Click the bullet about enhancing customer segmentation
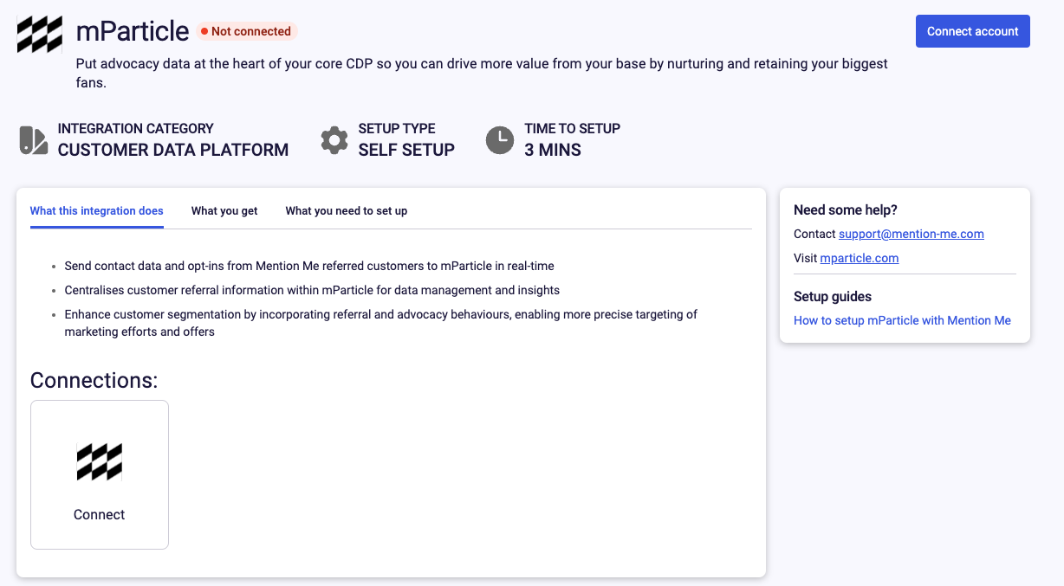Image resolution: width=1064 pixels, height=586 pixels. [381, 323]
